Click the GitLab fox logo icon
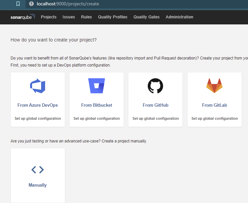The image size is (248, 203). (x=215, y=86)
